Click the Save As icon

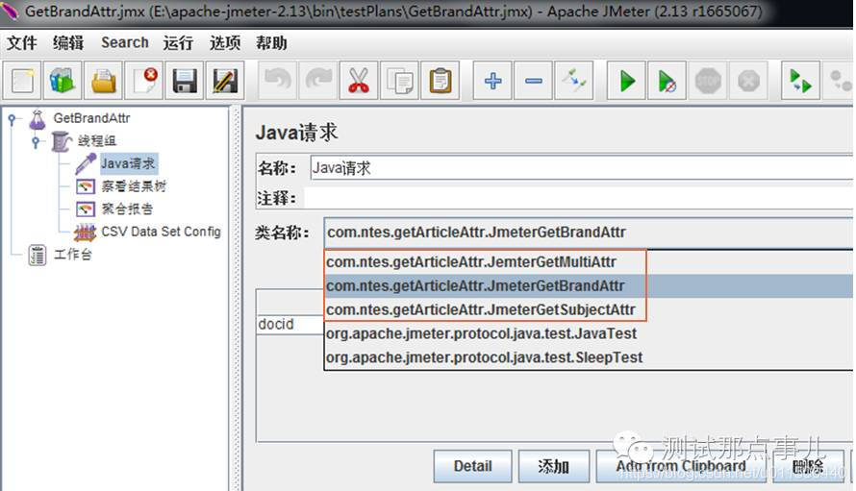(x=225, y=81)
